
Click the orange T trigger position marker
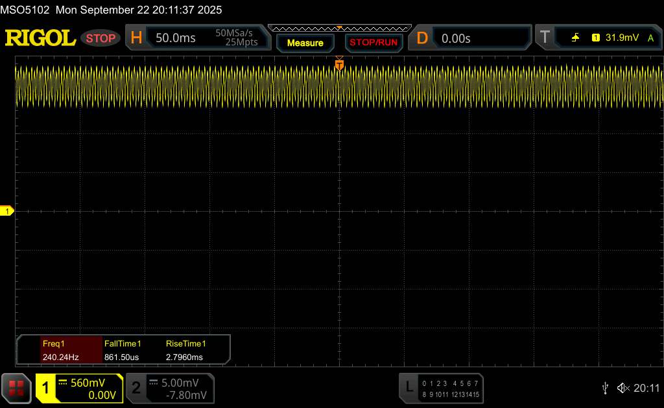(x=339, y=65)
